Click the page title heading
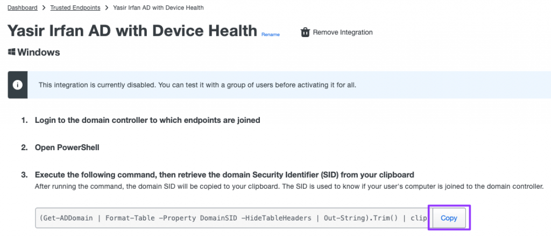 click(x=132, y=31)
